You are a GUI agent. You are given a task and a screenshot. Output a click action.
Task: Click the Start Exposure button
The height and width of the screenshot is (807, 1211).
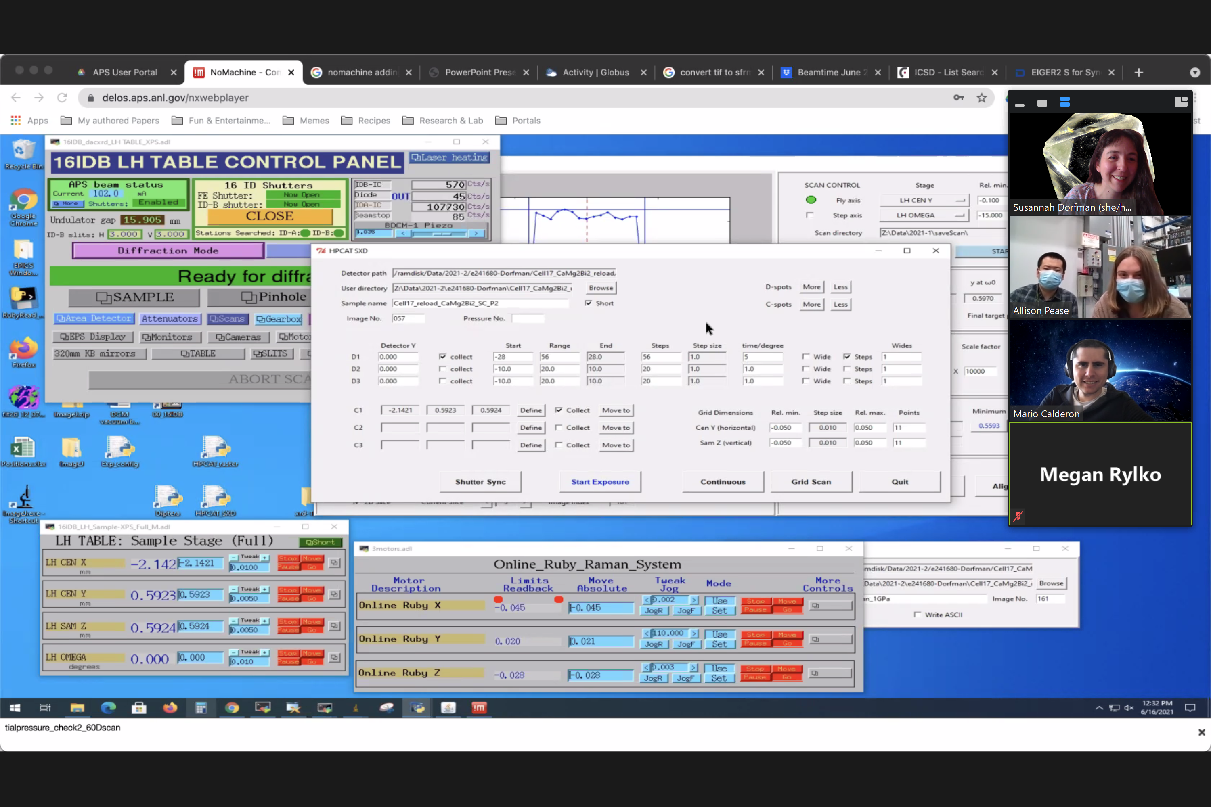click(x=600, y=482)
